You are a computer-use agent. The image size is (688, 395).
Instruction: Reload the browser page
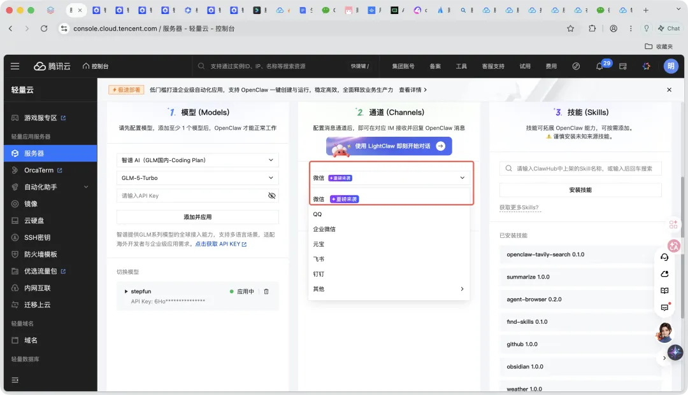click(44, 29)
